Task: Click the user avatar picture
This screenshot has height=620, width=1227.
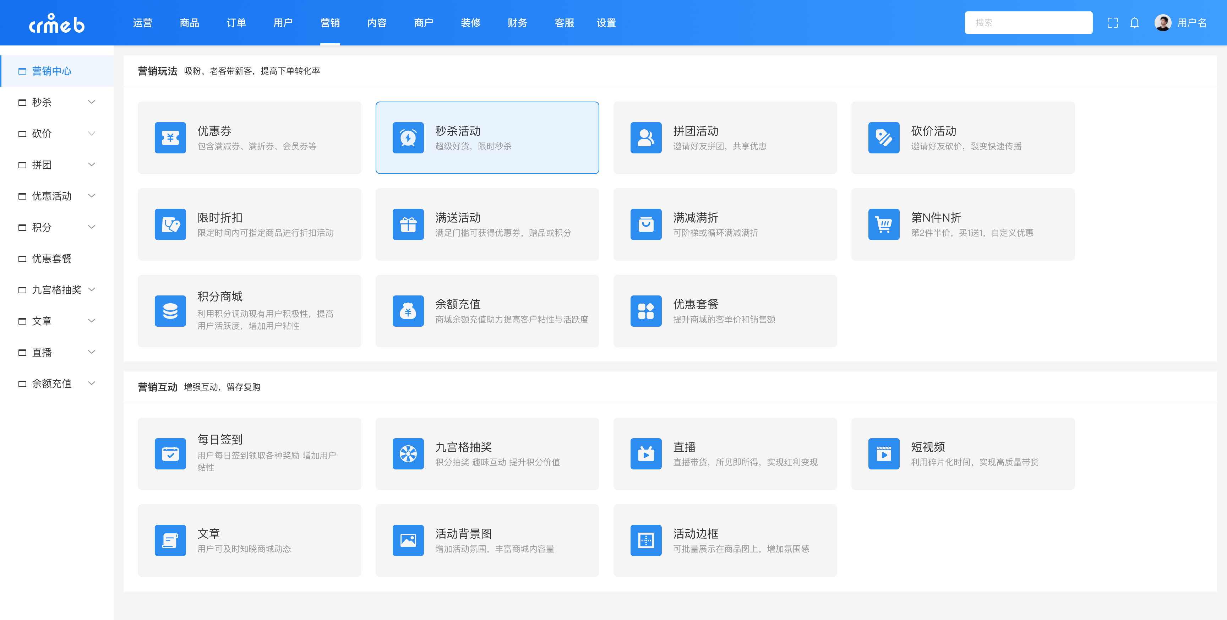Action: coord(1162,23)
